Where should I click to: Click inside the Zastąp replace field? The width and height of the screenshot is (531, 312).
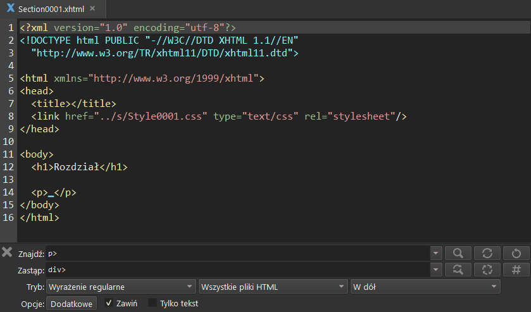coord(237,270)
